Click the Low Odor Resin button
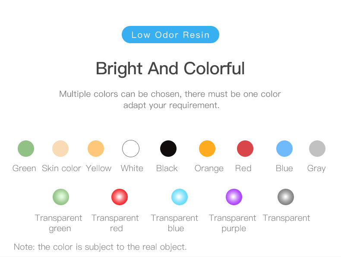 (x=170, y=35)
